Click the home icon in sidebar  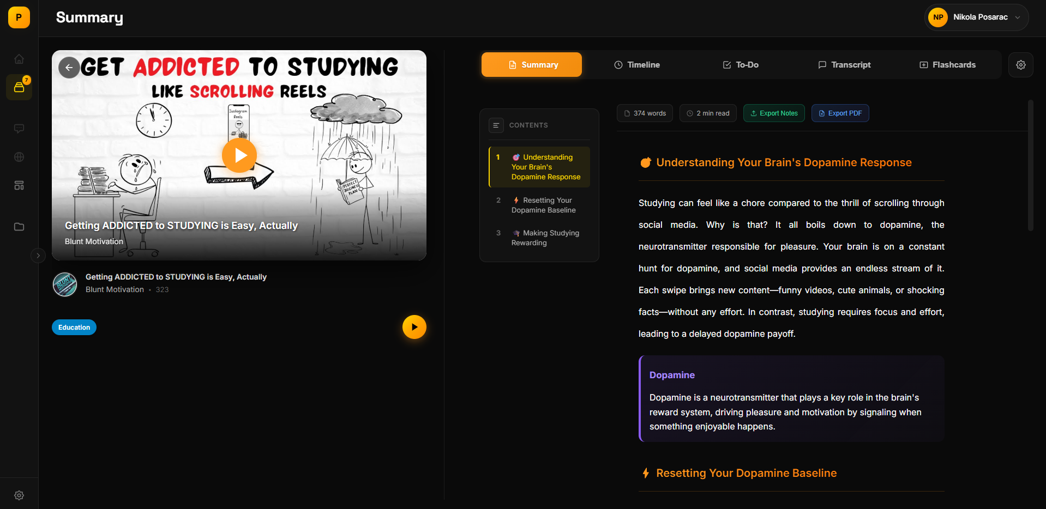click(19, 59)
